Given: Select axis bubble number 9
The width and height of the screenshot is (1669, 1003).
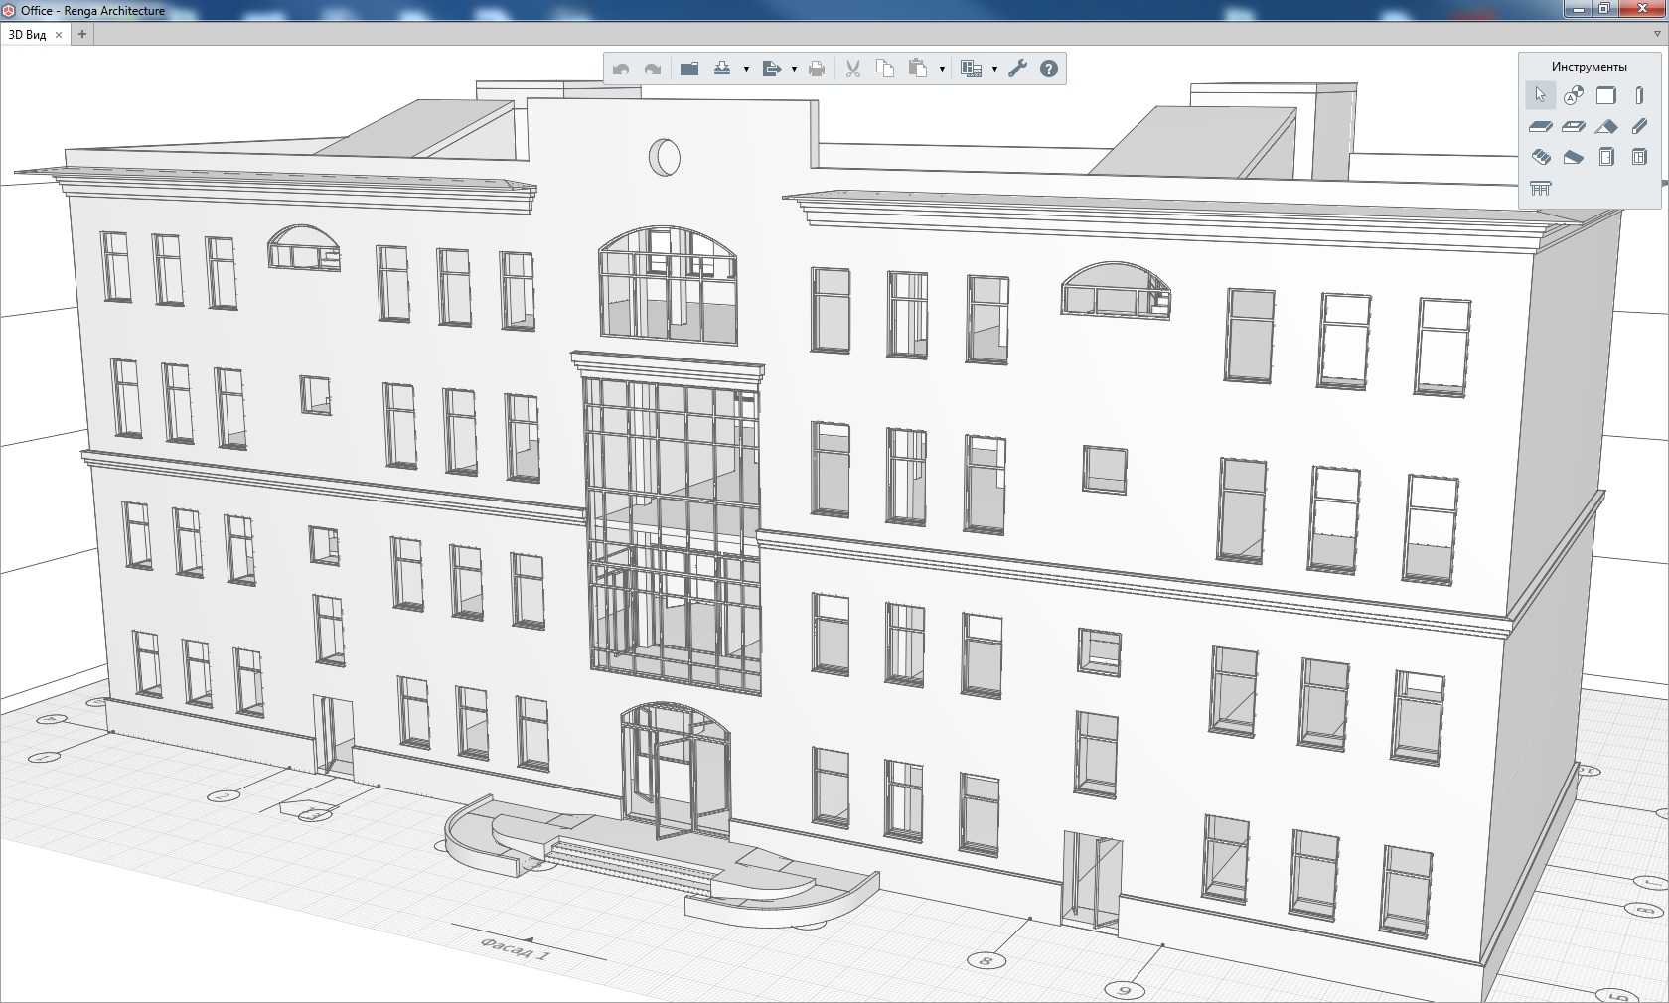Looking at the screenshot, I should point(1125,990).
